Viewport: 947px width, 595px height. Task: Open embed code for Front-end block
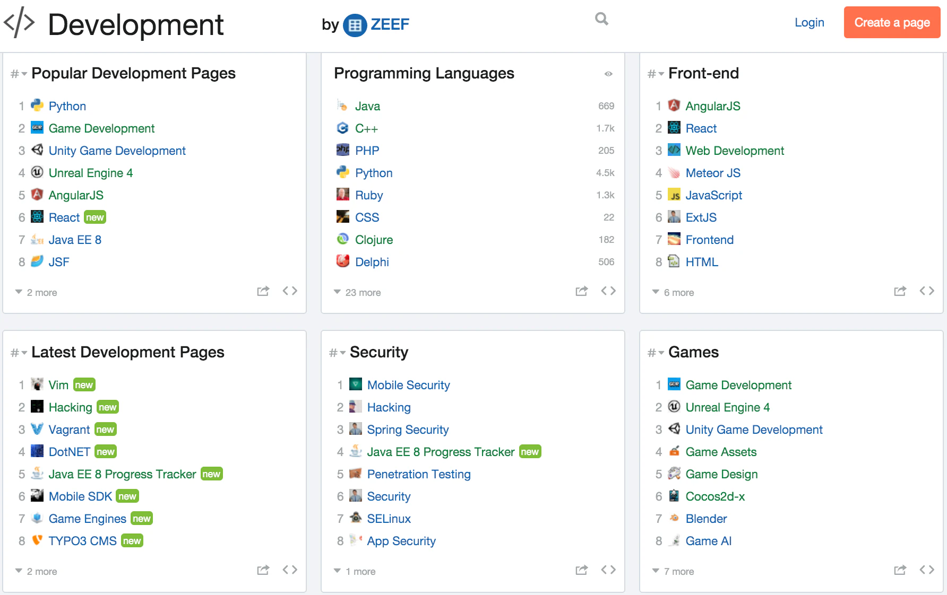pos(927,291)
